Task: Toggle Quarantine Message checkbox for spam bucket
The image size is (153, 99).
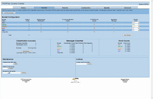Action: click(x=114, y=28)
